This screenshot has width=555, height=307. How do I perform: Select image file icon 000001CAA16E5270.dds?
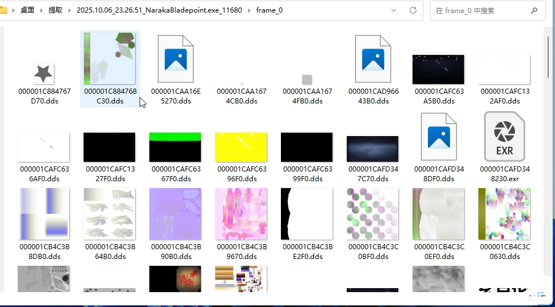point(176,59)
